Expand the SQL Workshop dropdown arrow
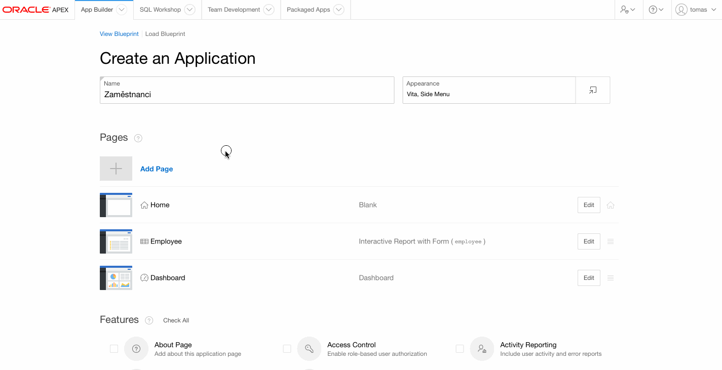The image size is (722, 370). point(189,10)
